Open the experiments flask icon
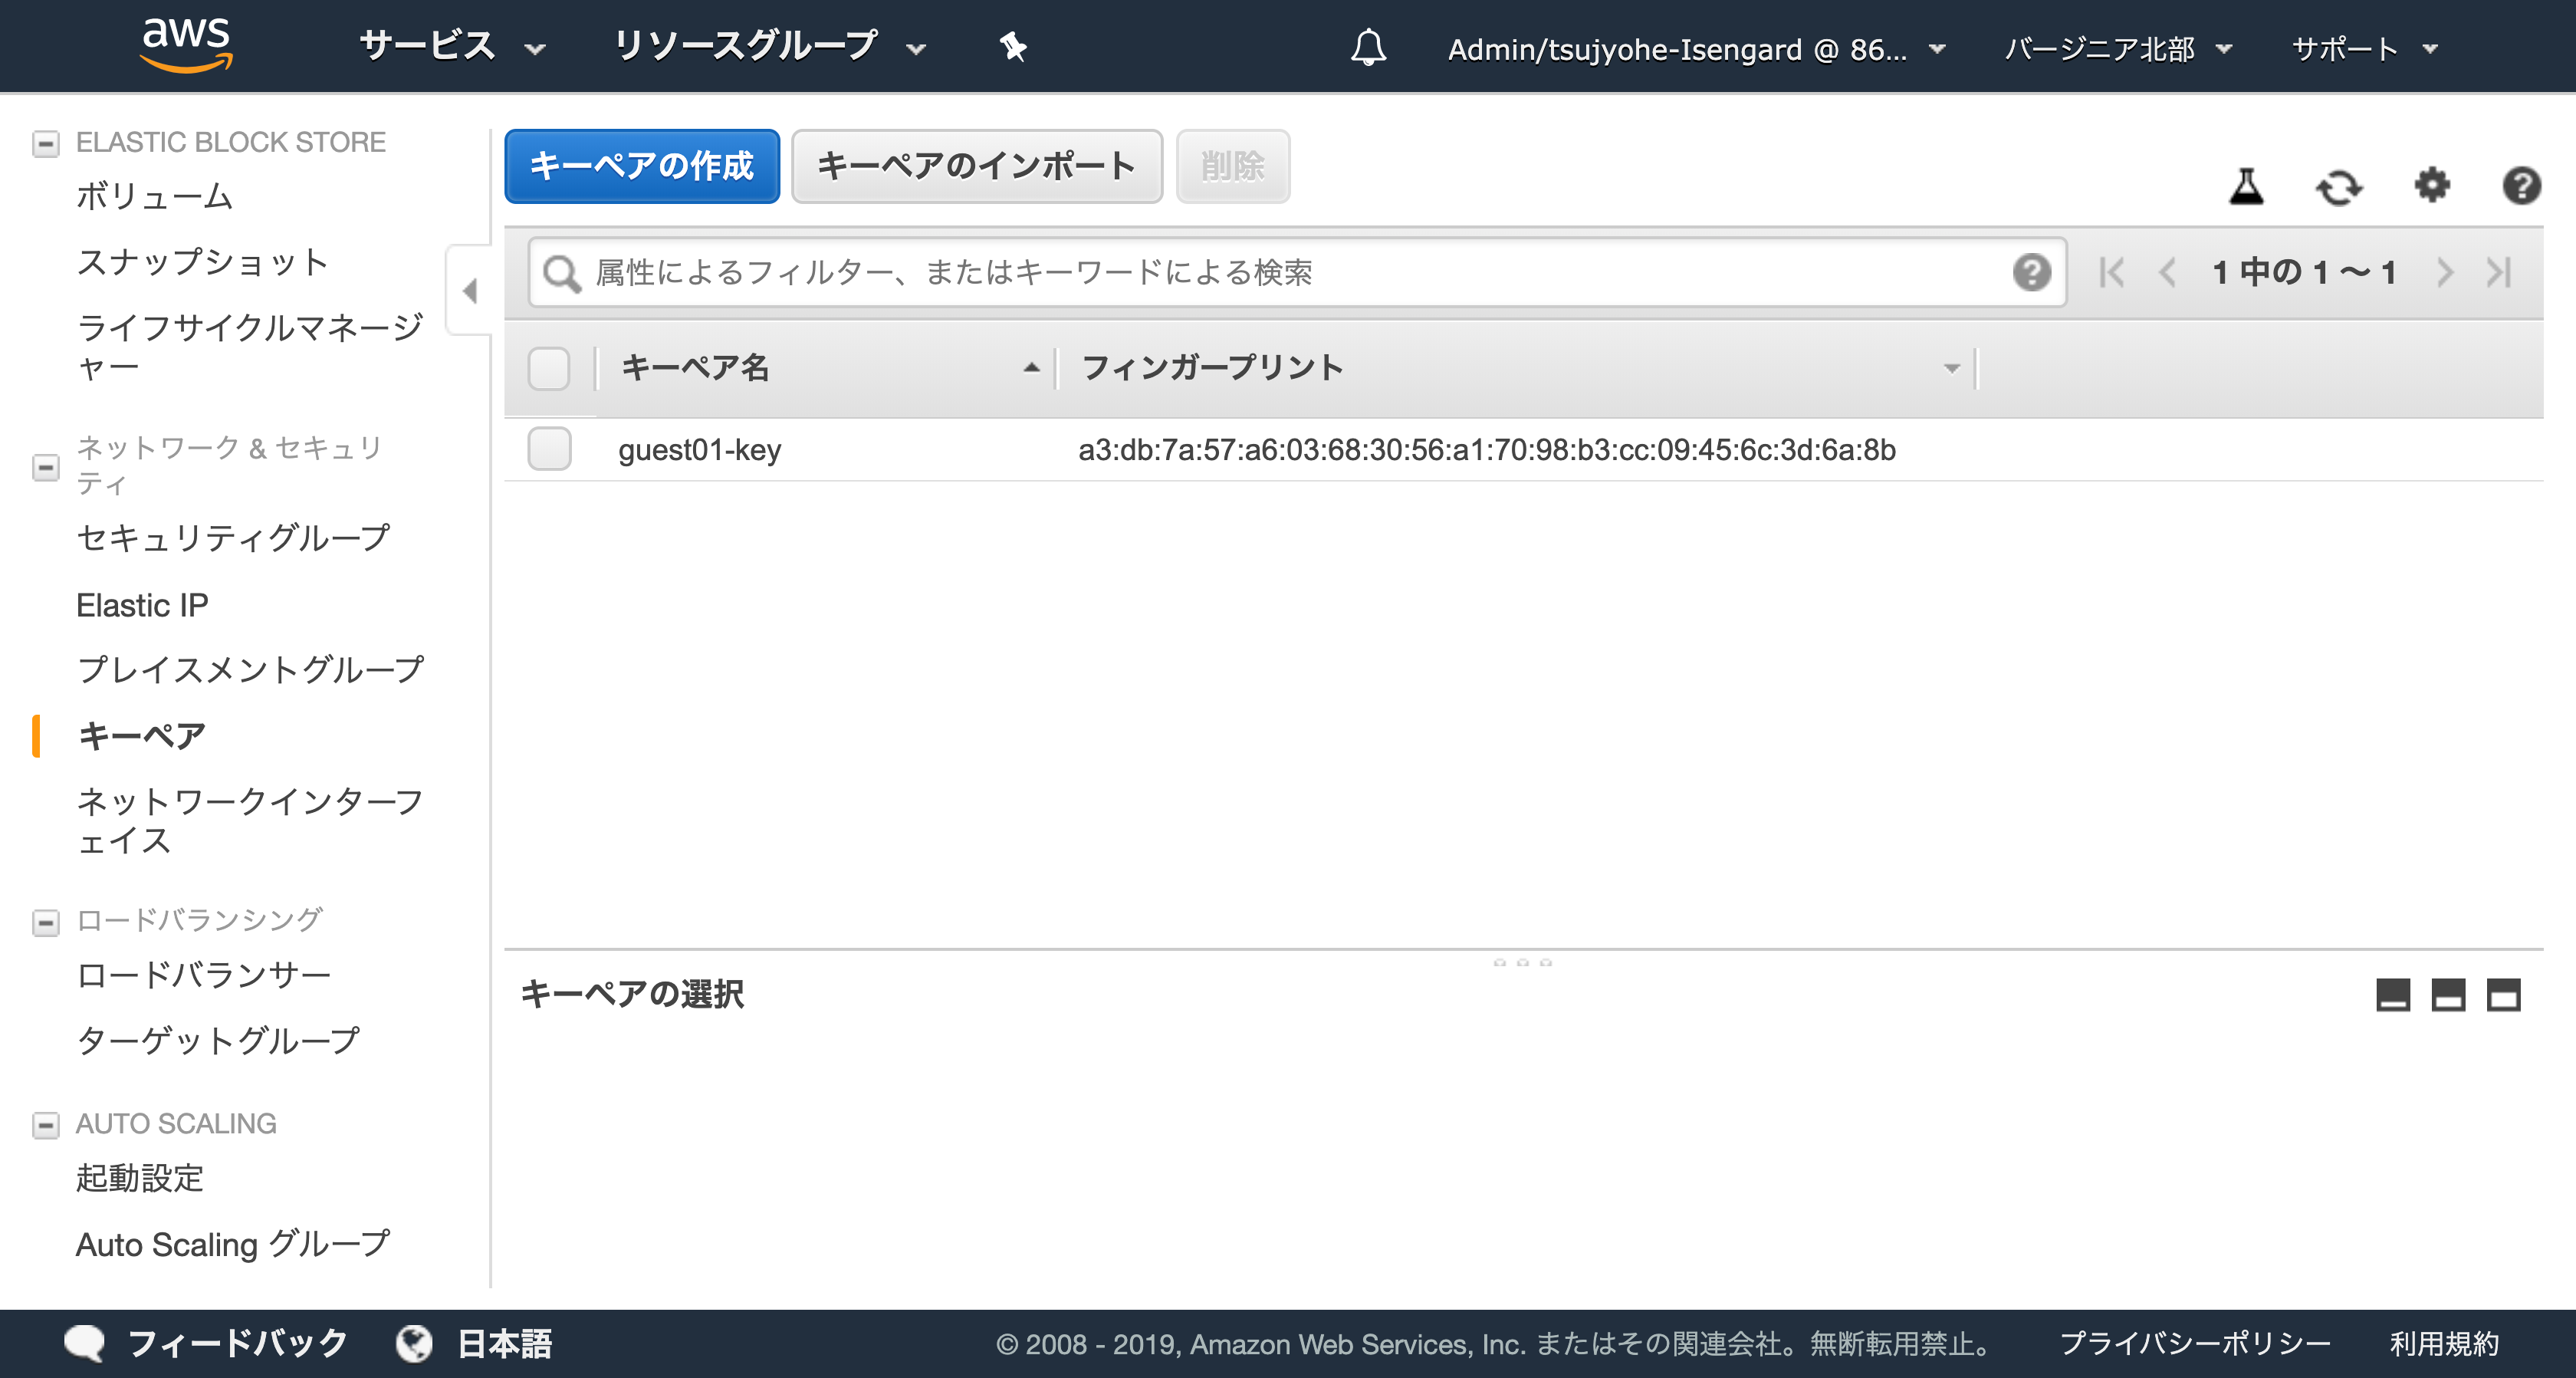The width and height of the screenshot is (2576, 1378). [x=2246, y=186]
